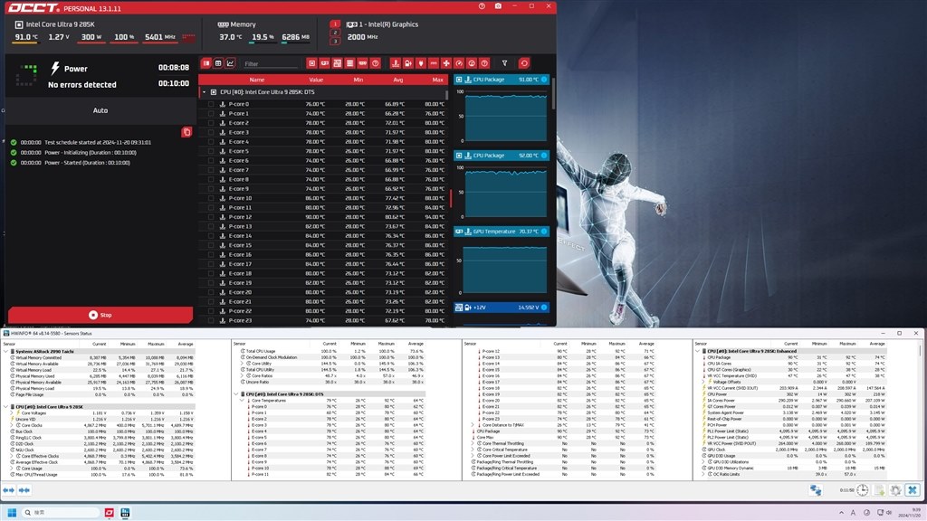The width and height of the screenshot is (927, 521).
Task: Toggle the memory sensor category filter
Action: tap(362, 63)
